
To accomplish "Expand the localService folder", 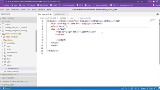I will (x=12, y=52).
